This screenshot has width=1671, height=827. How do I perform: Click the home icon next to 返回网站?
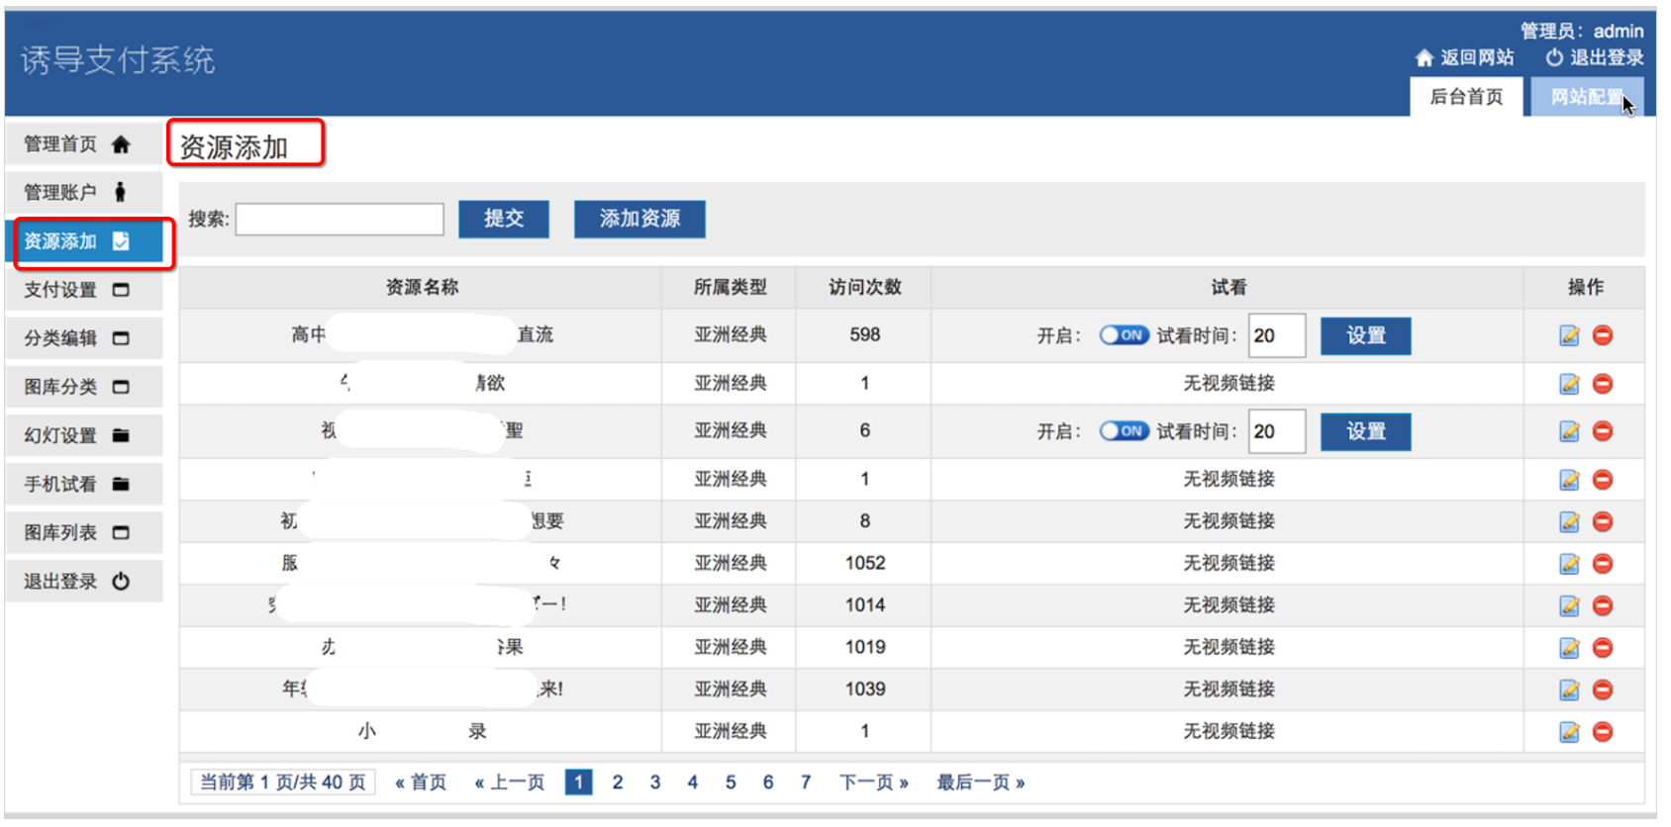pyautogui.click(x=1425, y=58)
